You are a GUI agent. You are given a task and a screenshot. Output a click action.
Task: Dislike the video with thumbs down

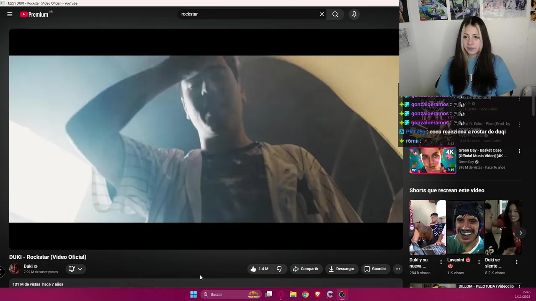pos(279,269)
